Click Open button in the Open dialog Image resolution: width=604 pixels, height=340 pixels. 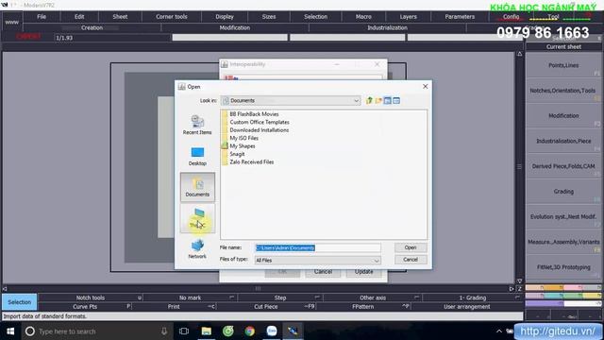(411, 247)
